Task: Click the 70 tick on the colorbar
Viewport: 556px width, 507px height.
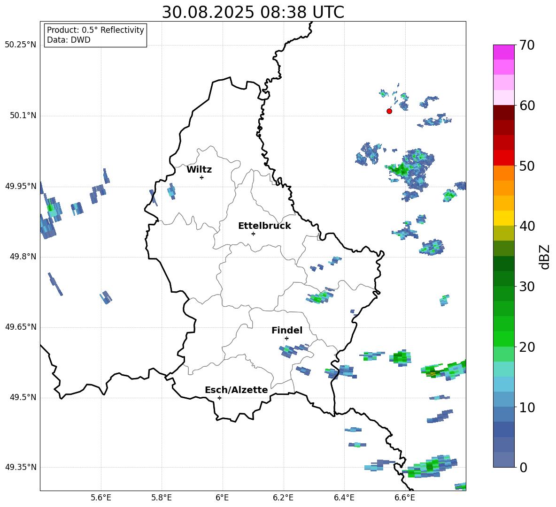Action: click(x=527, y=45)
